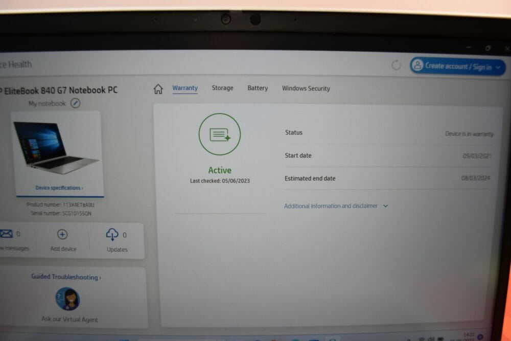The image size is (511, 341).
Task: Select the Product number text
Action: pos(60,204)
